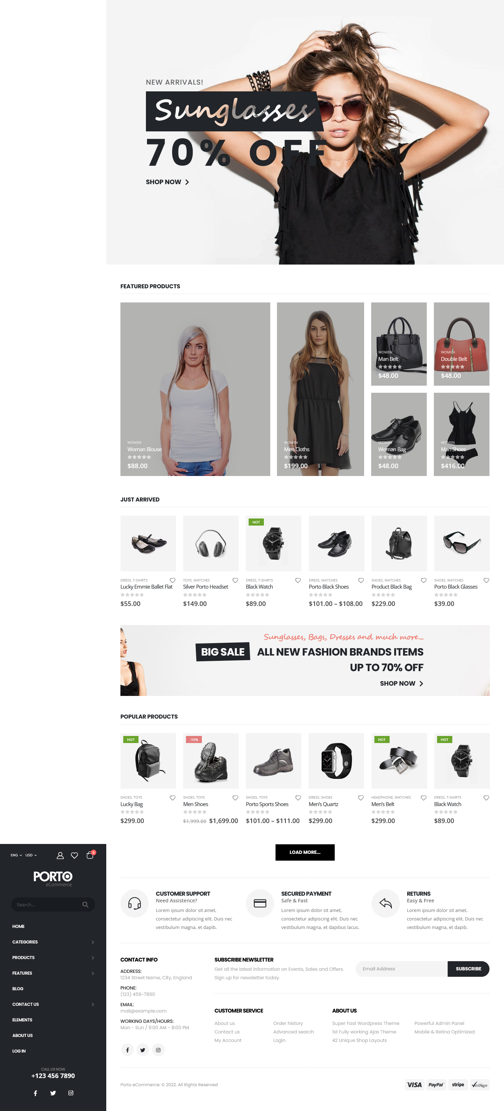Image resolution: width=504 pixels, height=1111 pixels.
Task: Open the user account icon in sidebar
Action: tap(60, 855)
